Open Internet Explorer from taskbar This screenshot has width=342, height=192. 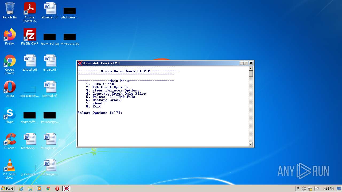click(21, 189)
